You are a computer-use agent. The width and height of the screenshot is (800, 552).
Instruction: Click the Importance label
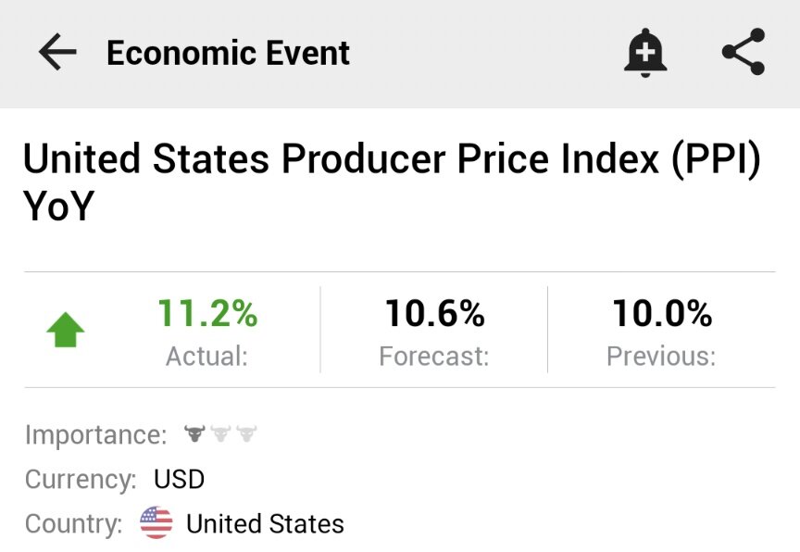pyautogui.click(x=96, y=434)
